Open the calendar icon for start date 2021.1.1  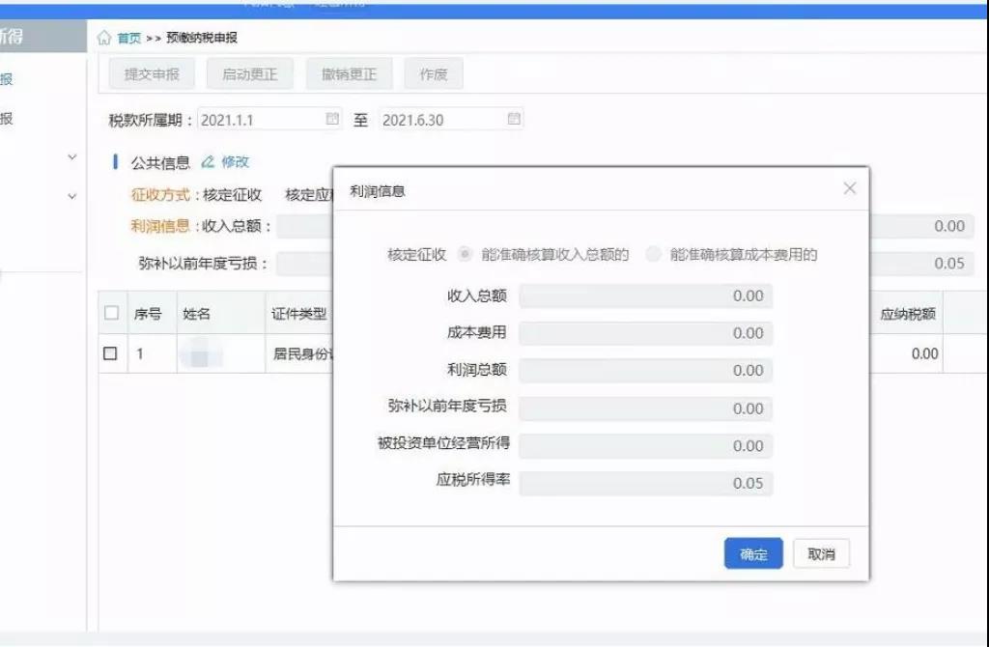[333, 120]
